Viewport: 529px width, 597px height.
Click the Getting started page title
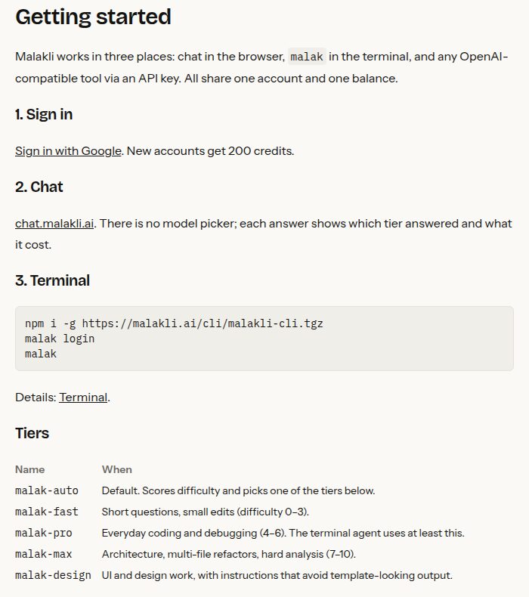(93, 17)
